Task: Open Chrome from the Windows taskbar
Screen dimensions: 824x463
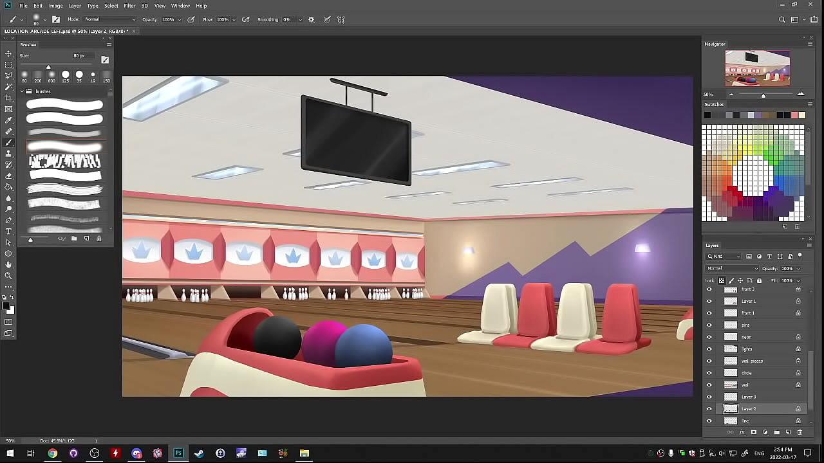Action: (x=52, y=453)
